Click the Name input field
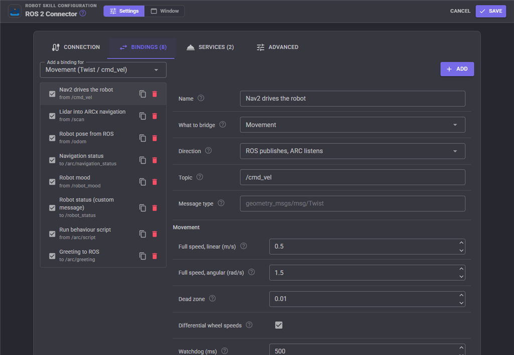The image size is (514, 355). (x=352, y=99)
